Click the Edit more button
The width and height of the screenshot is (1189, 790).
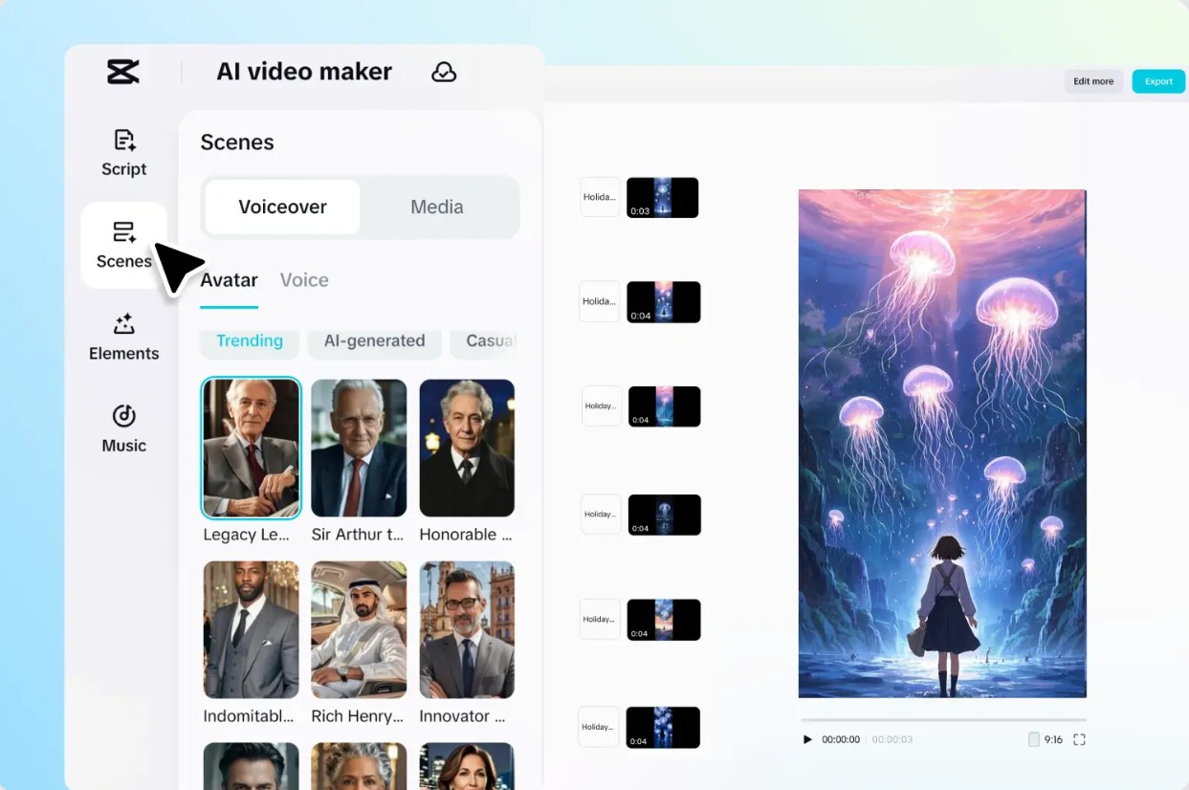point(1093,81)
